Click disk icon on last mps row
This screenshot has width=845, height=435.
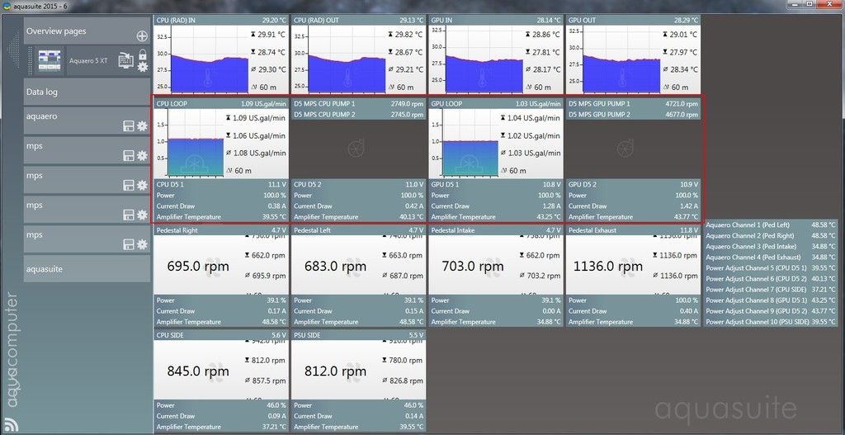coord(129,244)
